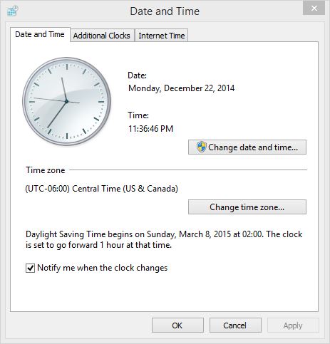Click the Time zone section heading

point(46,170)
